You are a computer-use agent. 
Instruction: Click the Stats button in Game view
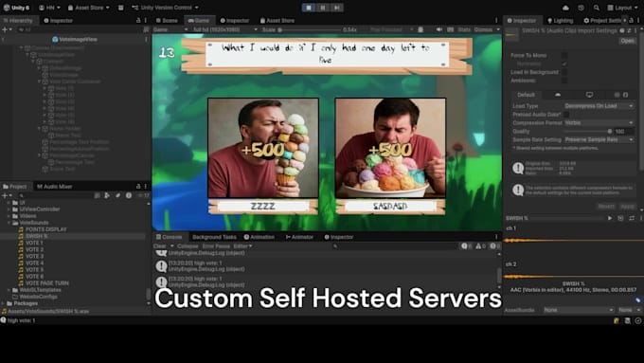[464, 29]
